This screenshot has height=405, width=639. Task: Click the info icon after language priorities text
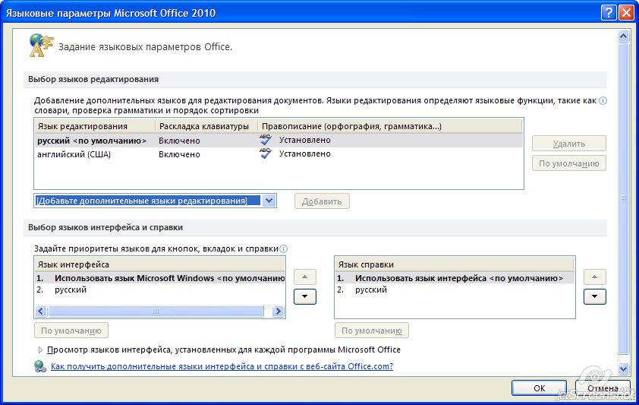(x=284, y=248)
